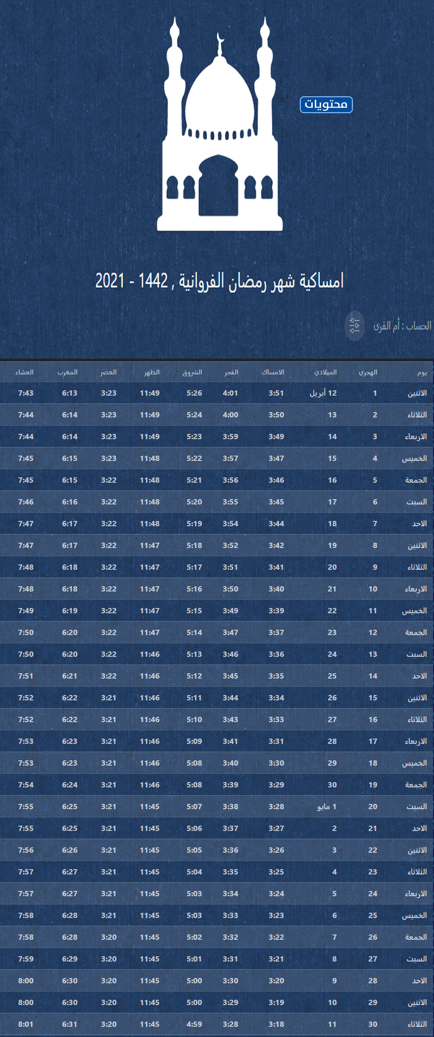
Task: Click the محتويات contents button
Action: pos(326,104)
